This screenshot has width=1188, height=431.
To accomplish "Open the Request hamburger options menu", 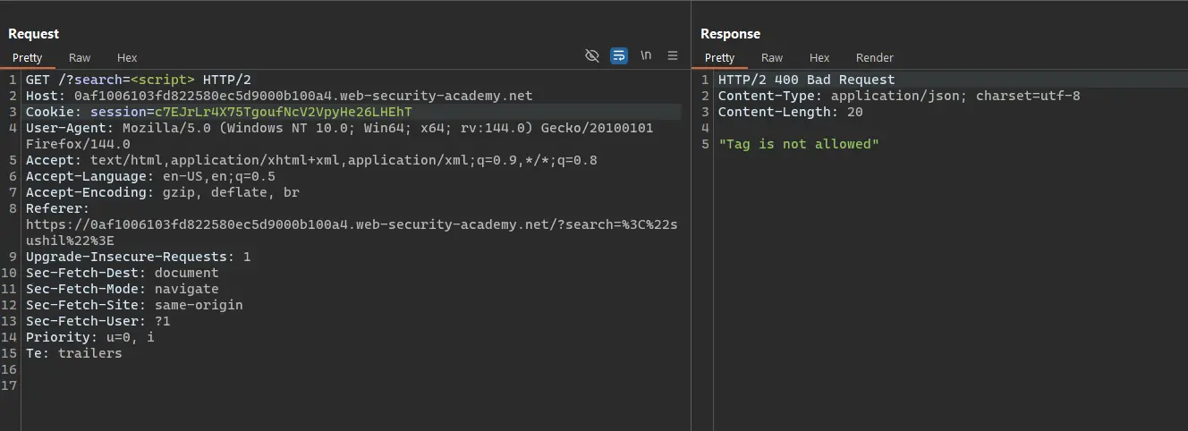I will click(673, 55).
